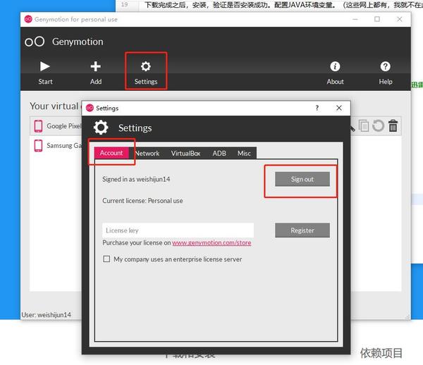Switch to the Account tab

point(111,153)
